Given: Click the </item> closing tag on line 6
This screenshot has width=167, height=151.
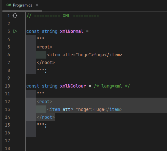Looking at the screenshot, I should pos(113,55).
